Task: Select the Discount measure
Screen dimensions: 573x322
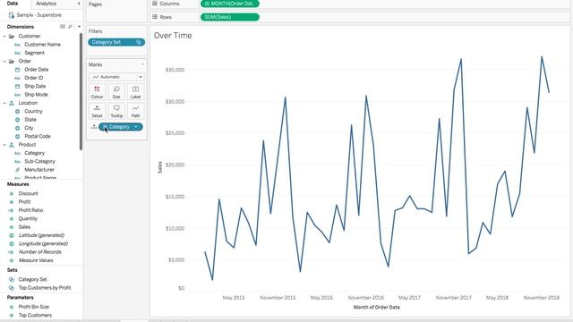Action: (28, 193)
